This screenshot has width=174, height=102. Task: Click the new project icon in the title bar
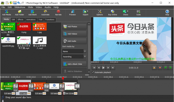point(7,3)
